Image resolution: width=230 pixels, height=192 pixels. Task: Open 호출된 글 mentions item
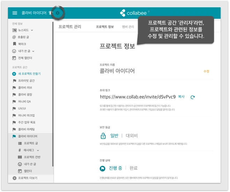click(21, 37)
